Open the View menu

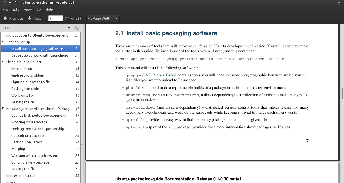28,9
